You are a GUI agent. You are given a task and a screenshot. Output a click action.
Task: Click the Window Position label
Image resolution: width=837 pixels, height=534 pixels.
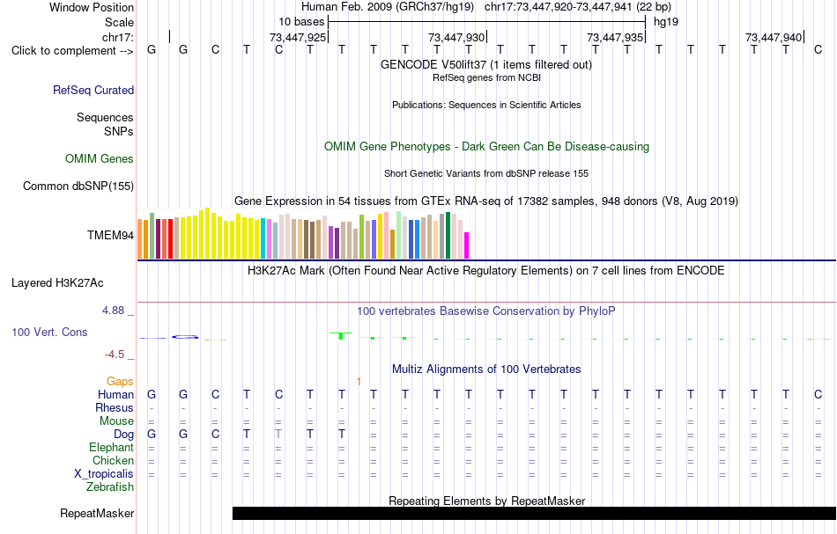tap(92, 7)
